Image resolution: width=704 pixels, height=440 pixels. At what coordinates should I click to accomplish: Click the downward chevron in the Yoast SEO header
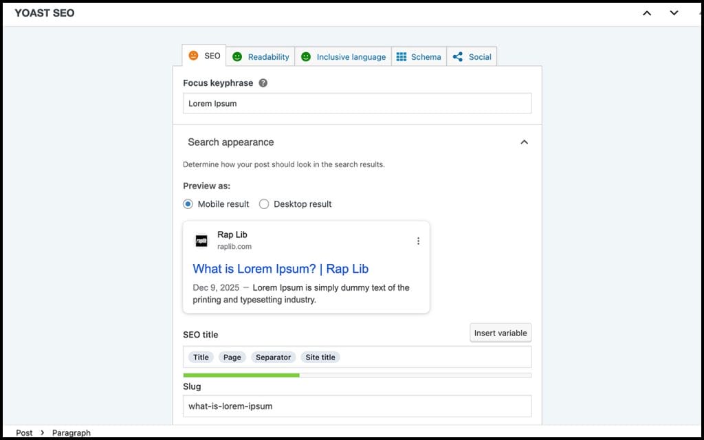(674, 12)
